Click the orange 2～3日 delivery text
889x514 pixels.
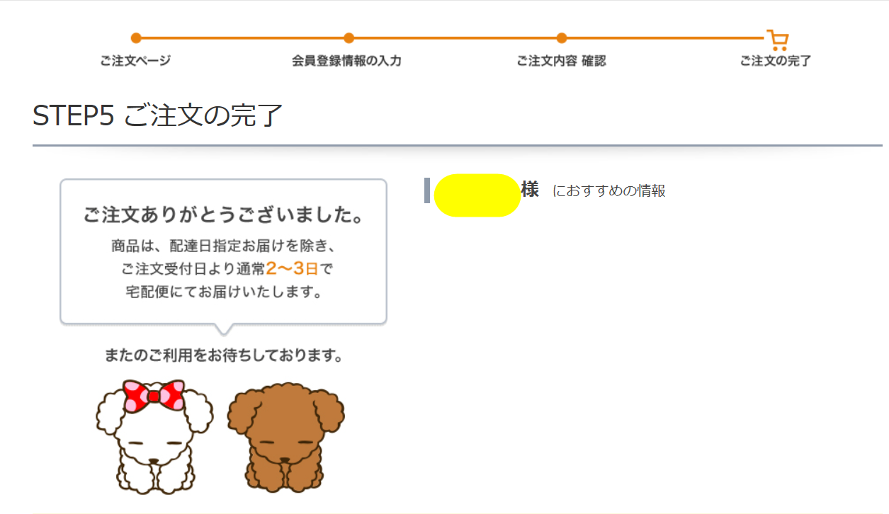(x=293, y=269)
